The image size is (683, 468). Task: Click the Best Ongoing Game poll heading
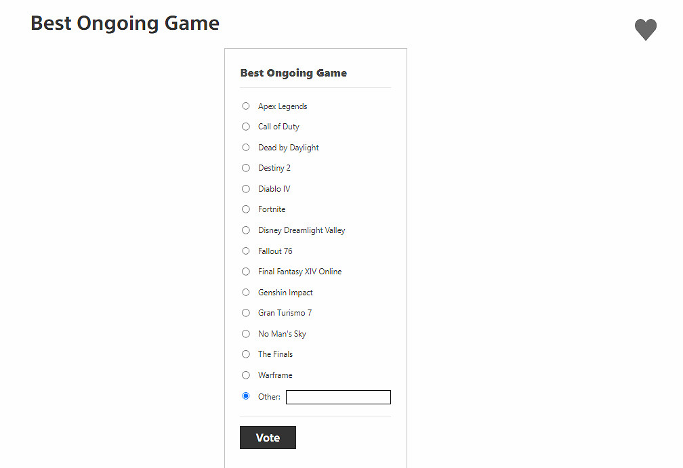pos(293,73)
